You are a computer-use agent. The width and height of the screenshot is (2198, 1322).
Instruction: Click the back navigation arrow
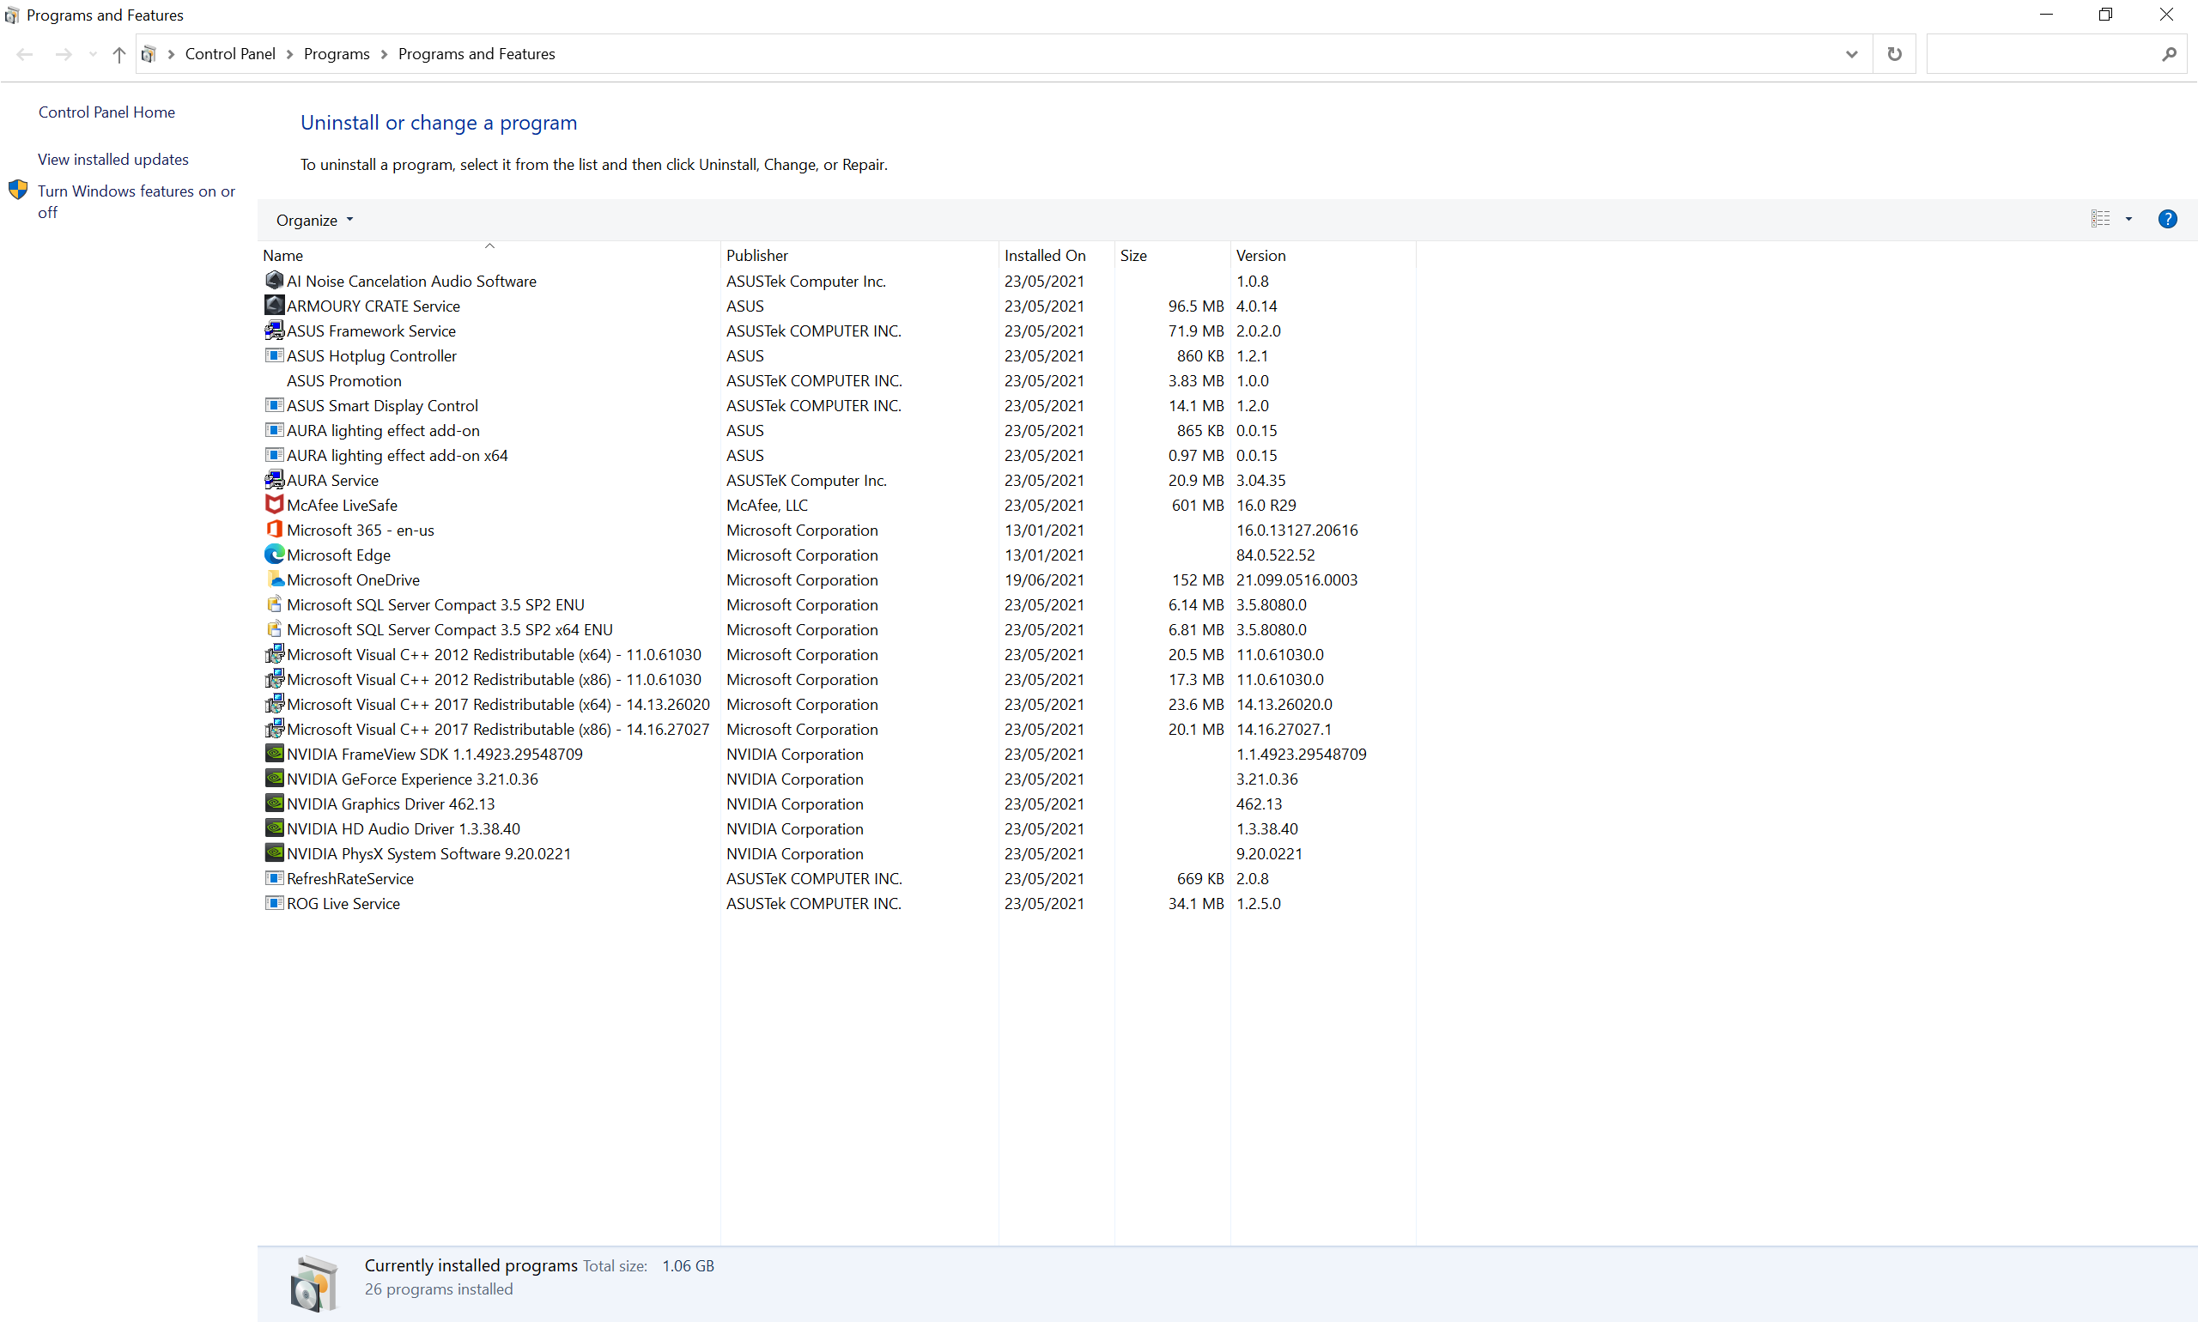[25, 54]
